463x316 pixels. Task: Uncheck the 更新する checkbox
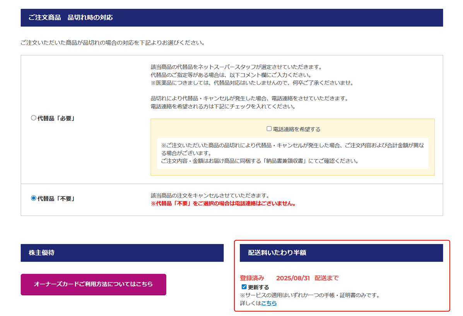[244, 287]
